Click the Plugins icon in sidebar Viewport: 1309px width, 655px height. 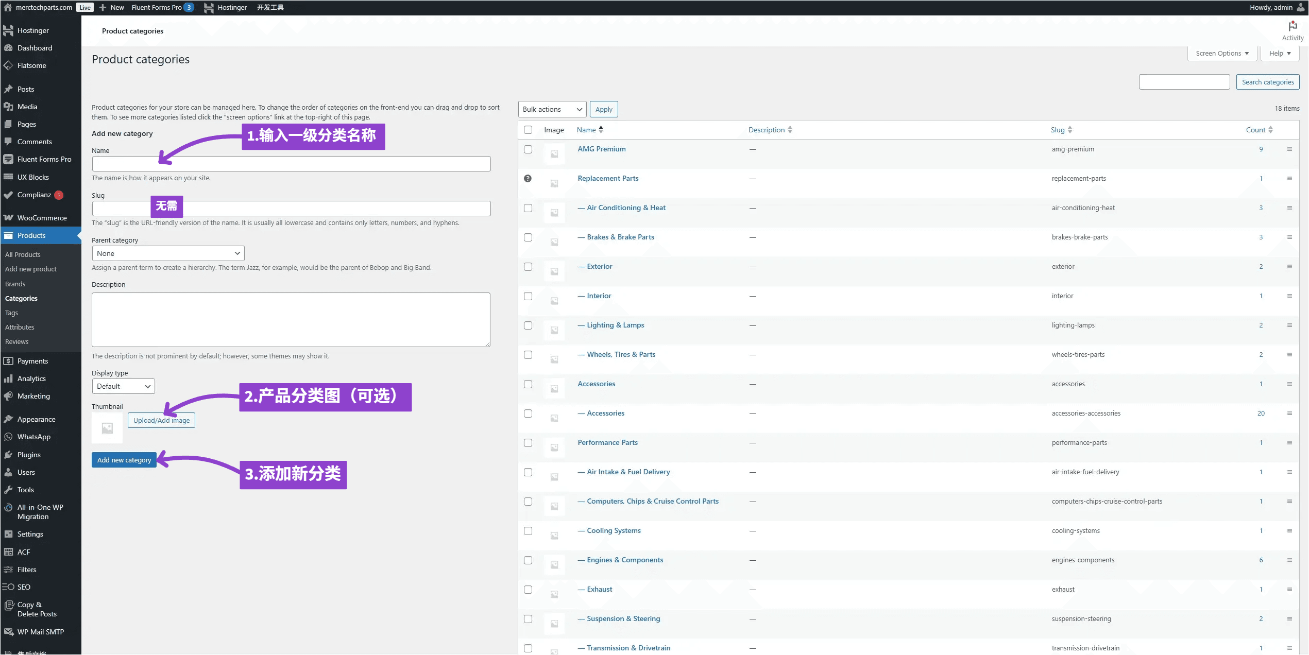8,455
